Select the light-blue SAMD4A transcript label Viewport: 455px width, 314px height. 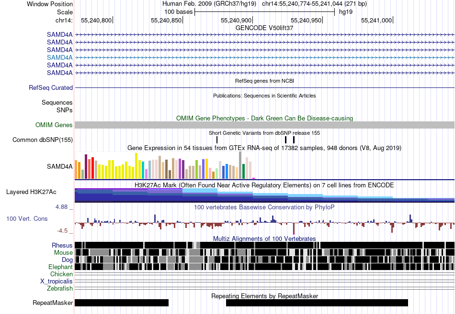(x=60, y=57)
